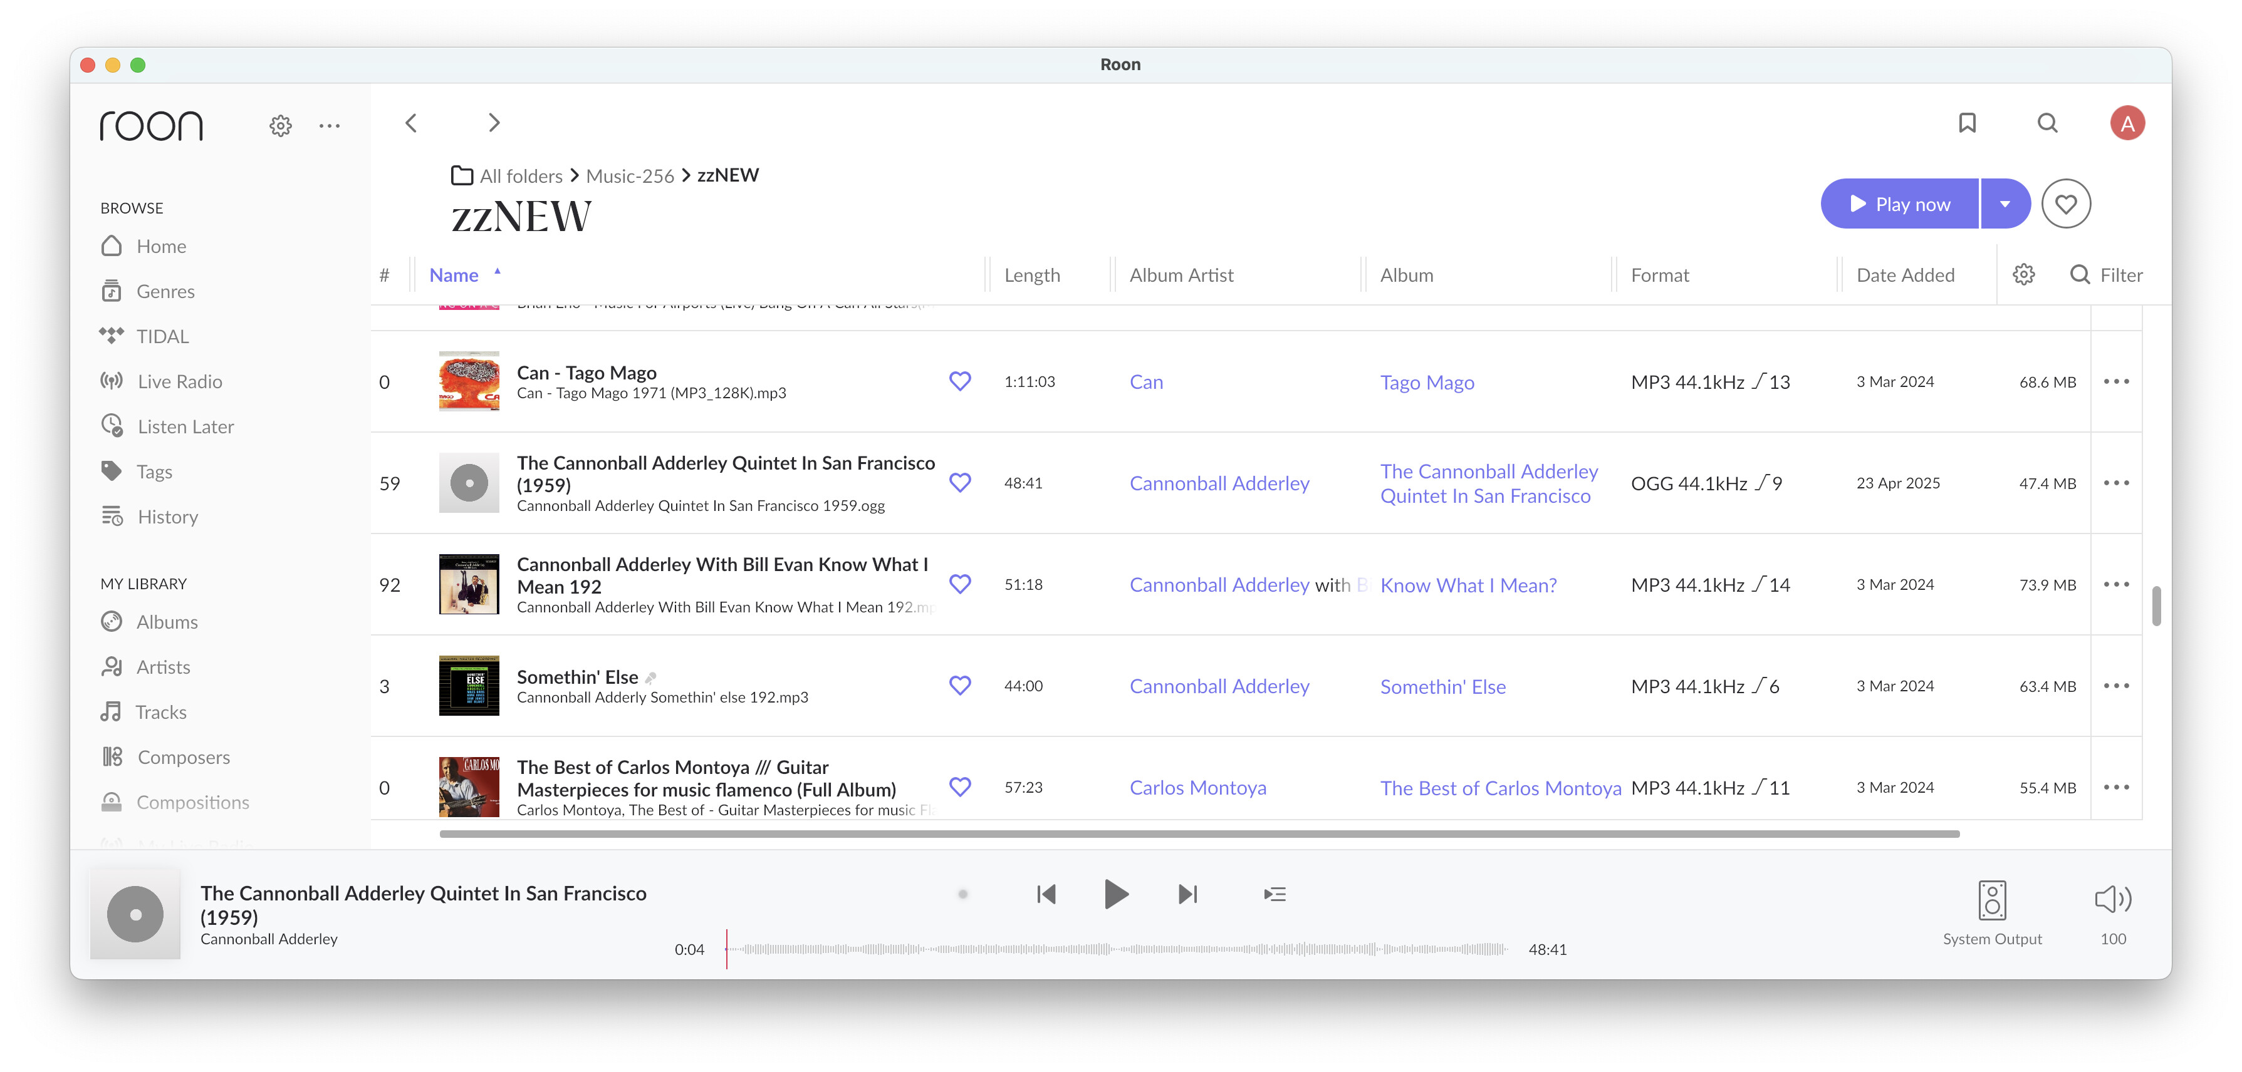Click the Somethin' Else album cover thumbnail
Screen dimensions: 2242x1072
(469, 685)
